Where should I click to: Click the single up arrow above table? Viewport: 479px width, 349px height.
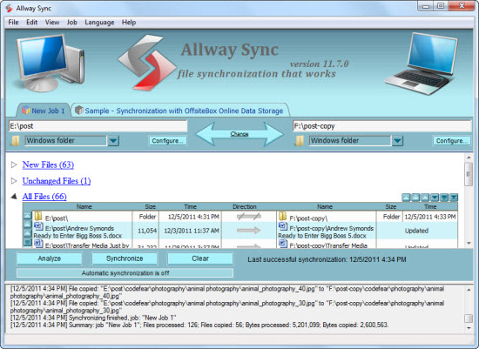coord(425,198)
